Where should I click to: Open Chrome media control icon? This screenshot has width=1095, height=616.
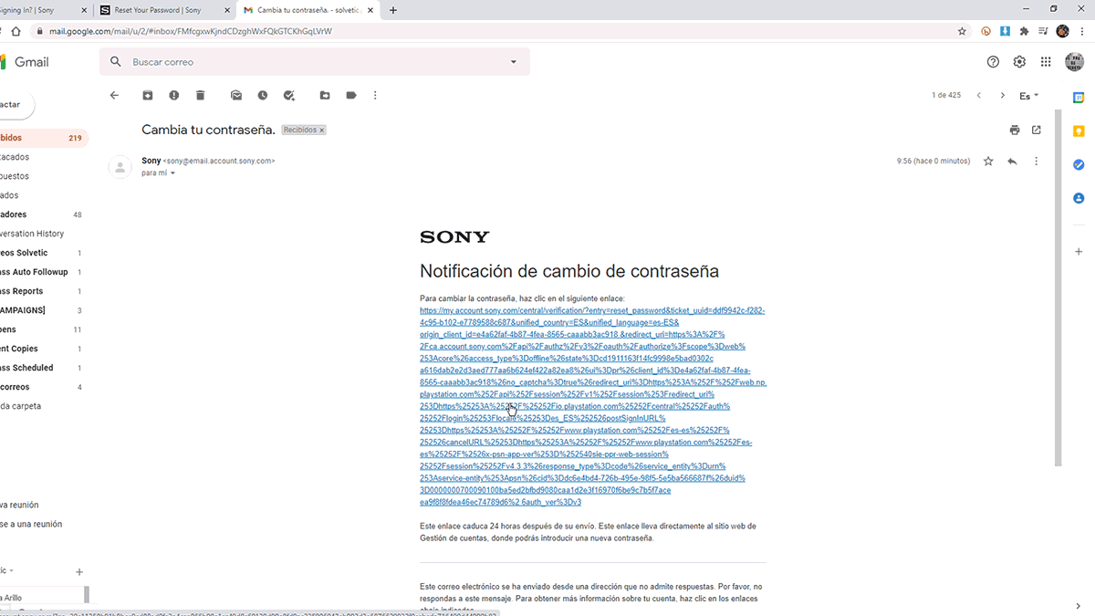pos(1043,31)
